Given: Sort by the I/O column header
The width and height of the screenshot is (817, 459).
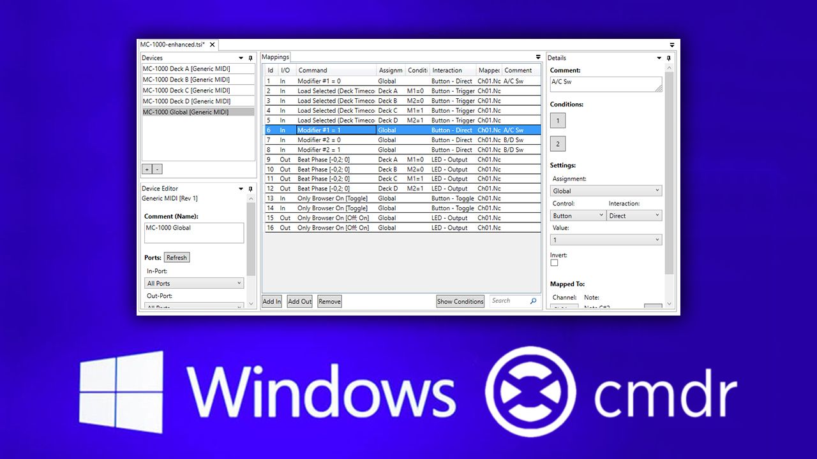Looking at the screenshot, I should tap(287, 70).
